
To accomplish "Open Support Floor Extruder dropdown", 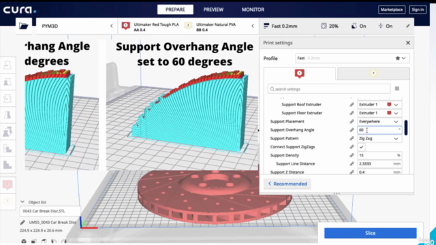I will tap(379, 113).
